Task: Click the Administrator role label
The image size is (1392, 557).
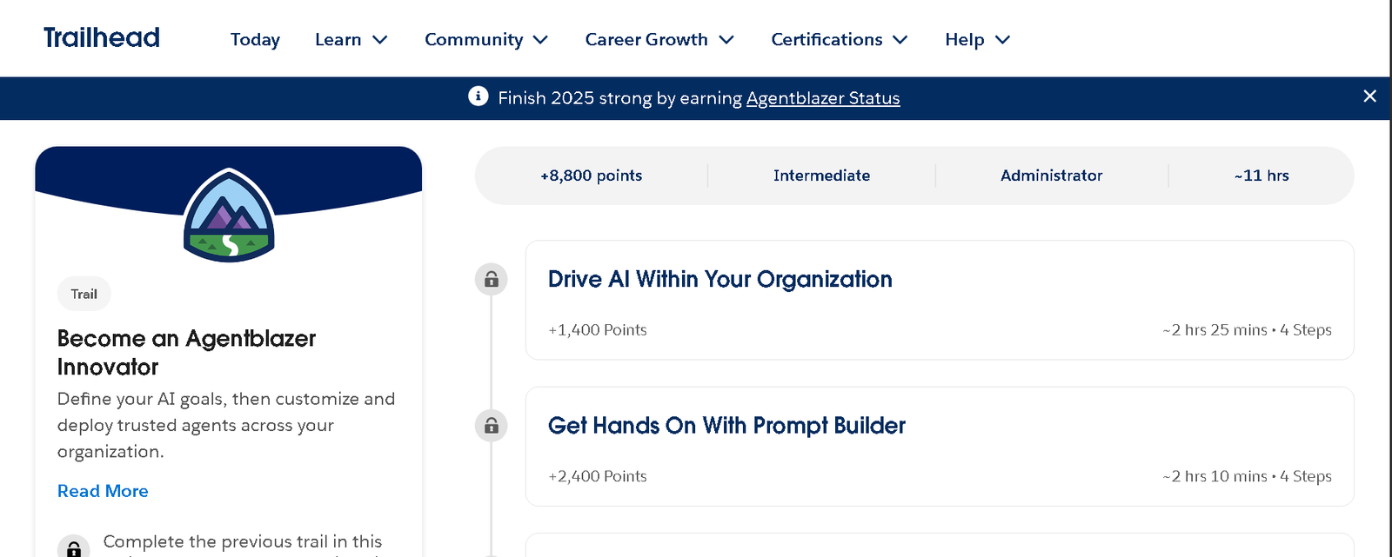Action: point(1051,176)
